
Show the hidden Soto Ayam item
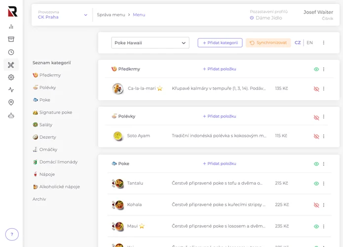[316, 136]
